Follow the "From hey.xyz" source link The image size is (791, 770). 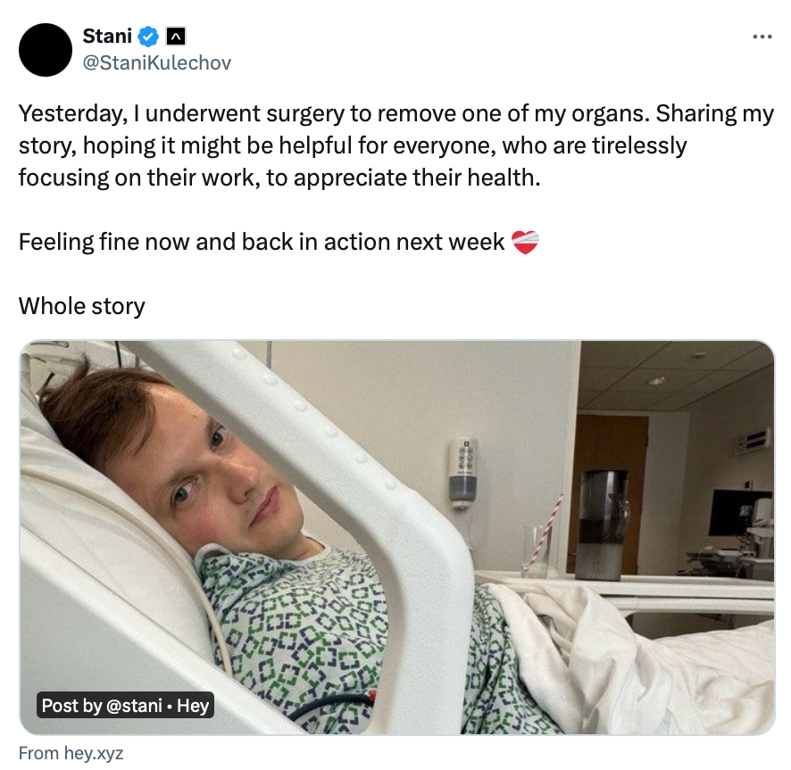(71, 753)
